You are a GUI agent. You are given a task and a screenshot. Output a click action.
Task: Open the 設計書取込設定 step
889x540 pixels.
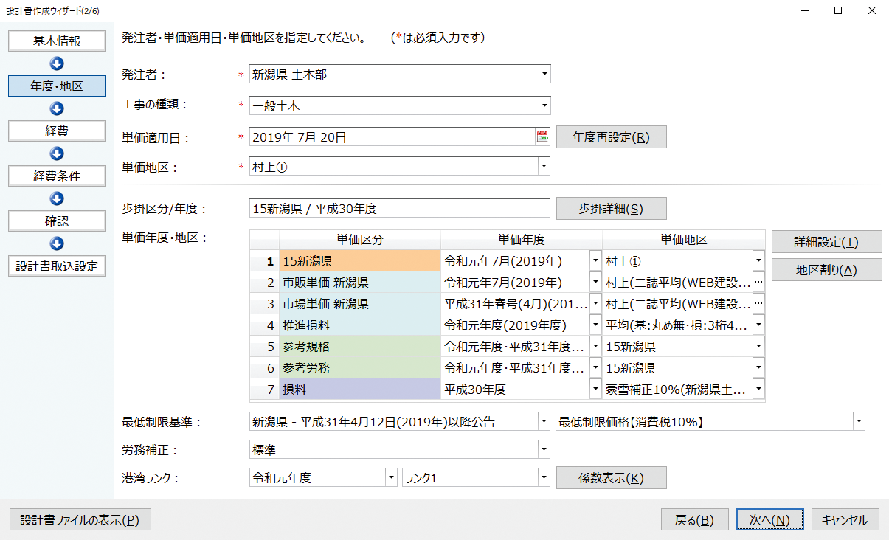pos(57,266)
